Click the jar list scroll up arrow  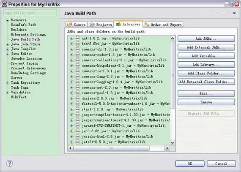tap(173, 38)
